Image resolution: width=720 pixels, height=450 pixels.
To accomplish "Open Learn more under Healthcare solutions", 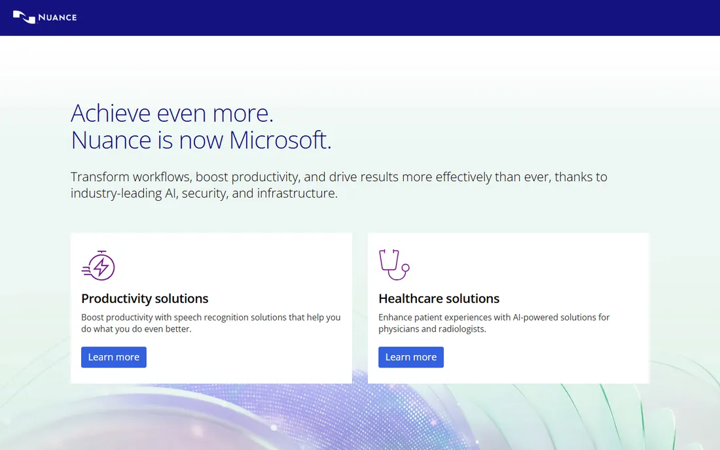I will tap(411, 357).
